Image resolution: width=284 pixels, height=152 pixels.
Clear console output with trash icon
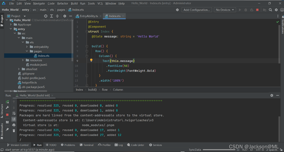(x=14, y=130)
